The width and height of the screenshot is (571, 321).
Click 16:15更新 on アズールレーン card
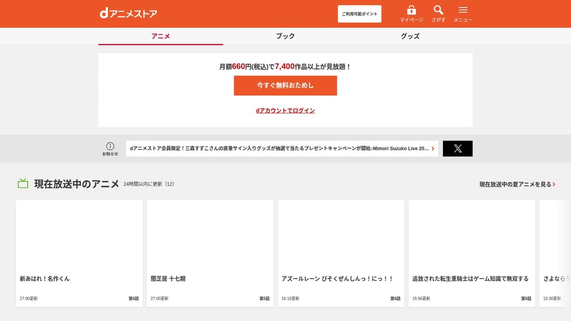pos(290,299)
